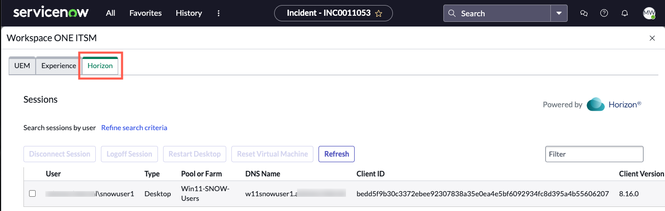The image size is (665, 211).
Task: Open the chat conversations icon
Action: (584, 13)
